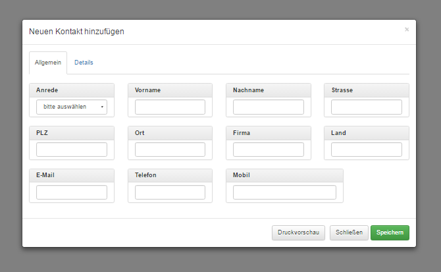Select the Land text field

pos(366,150)
